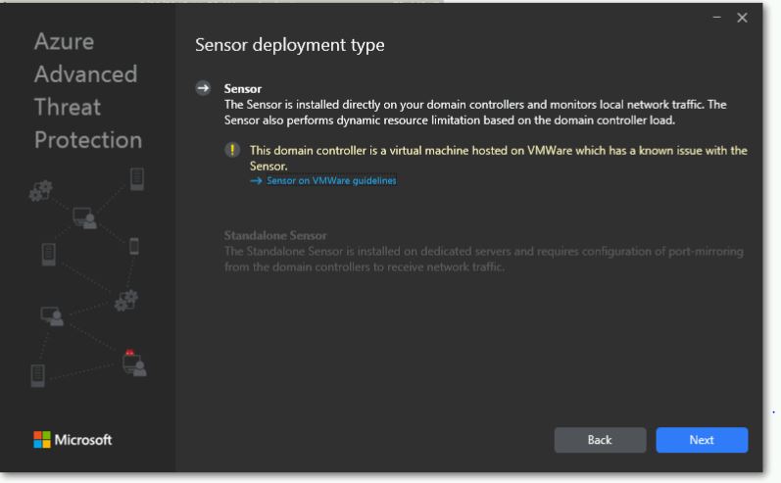Click the "Azure Advanced Threat Protection" title text
Image resolution: width=781 pixels, height=483 pixels.
point(88,91)
